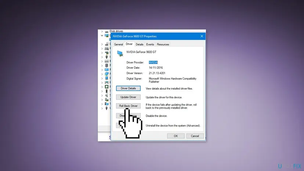304x171 pixels.
Task: Expand the speaker sound category chevron
Action: point(102,95)
